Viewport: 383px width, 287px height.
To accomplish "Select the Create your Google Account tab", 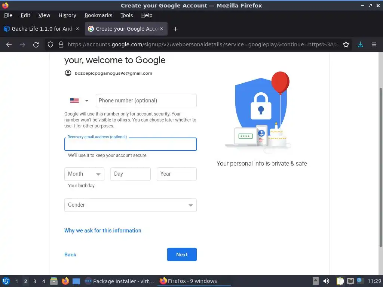I will tap(126, 29).
